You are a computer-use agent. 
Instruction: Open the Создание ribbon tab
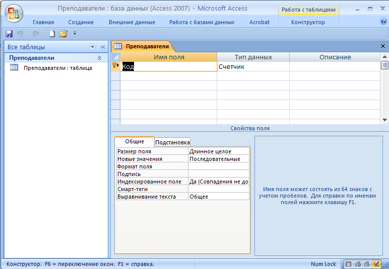81,22
